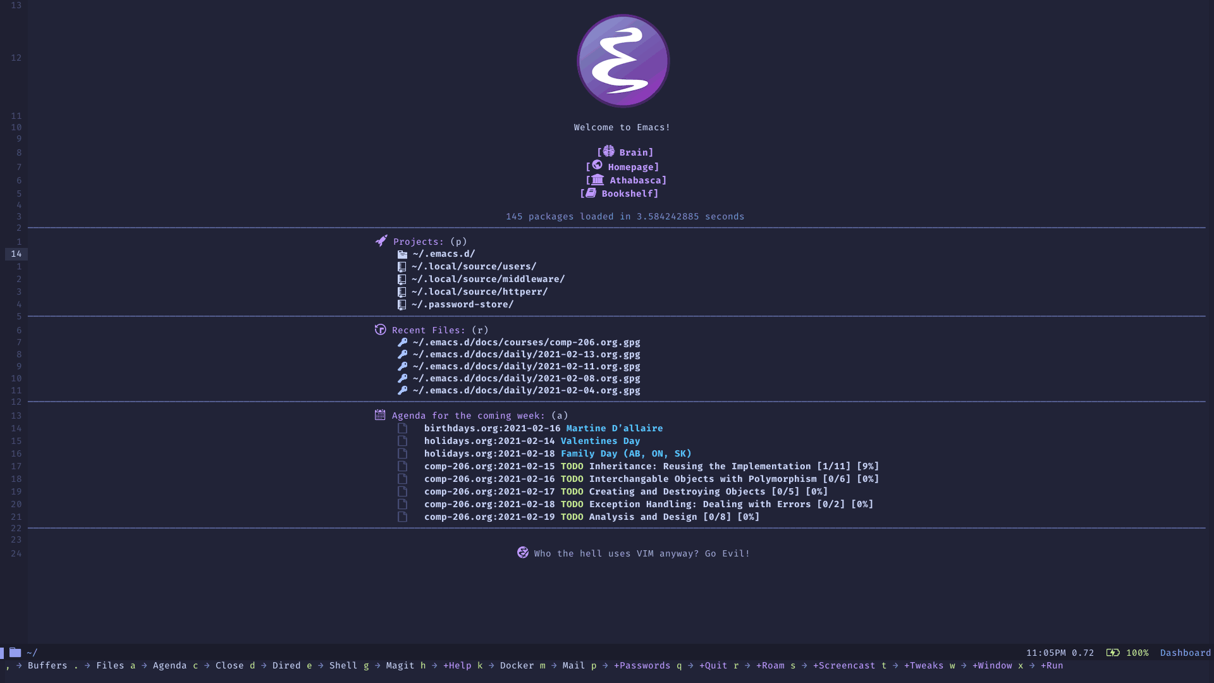1214x683 pixels.
Task: Toggle TODO Exception Handling checkbox
Action: (403, 503)
